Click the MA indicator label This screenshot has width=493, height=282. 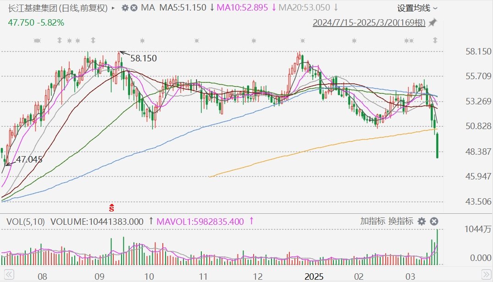pos(148,7)
